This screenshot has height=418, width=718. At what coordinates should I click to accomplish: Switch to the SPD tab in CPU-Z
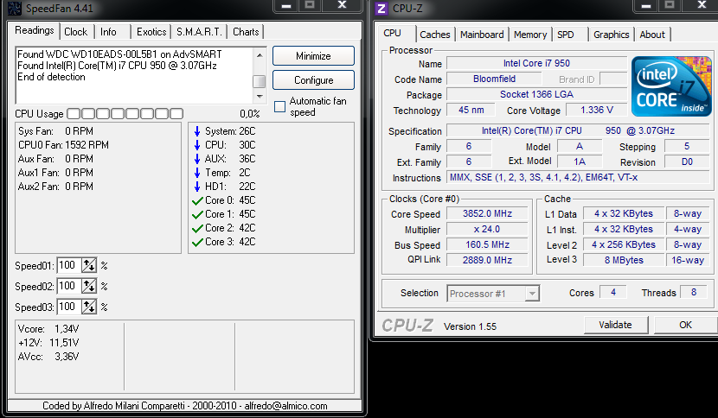[x=566, y=35]
